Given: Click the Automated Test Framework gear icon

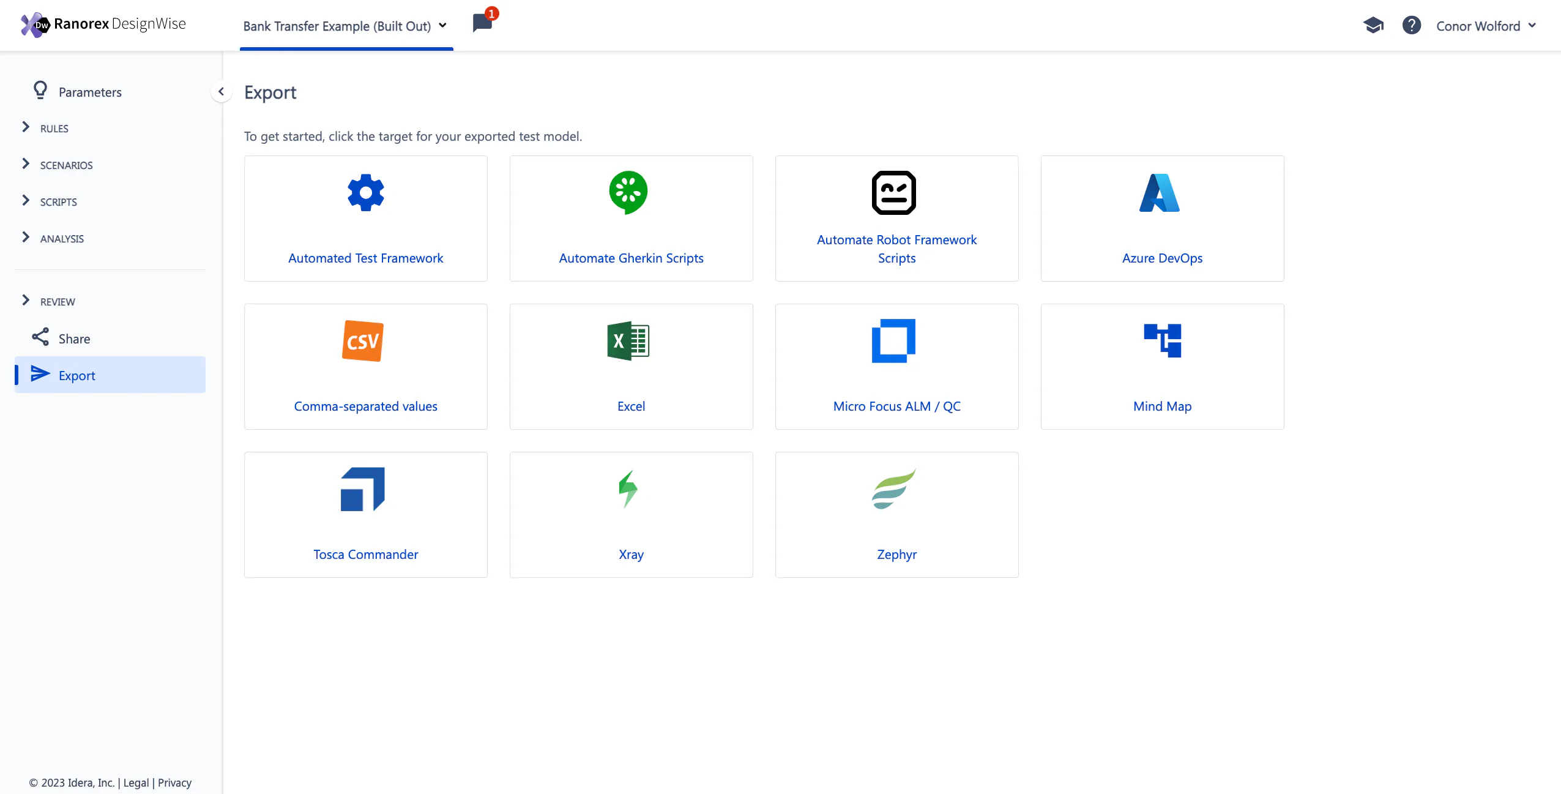Looking at the screenshot, I should coord(366,193).
